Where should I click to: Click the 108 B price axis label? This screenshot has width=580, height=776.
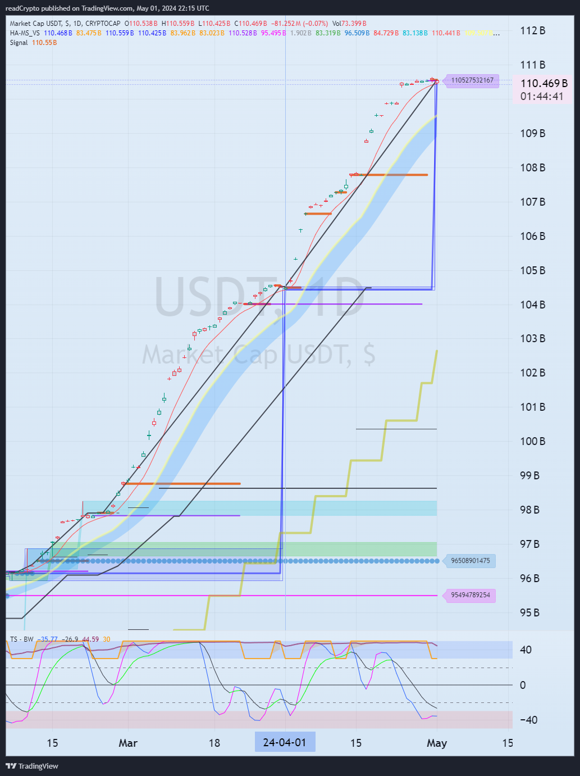533,167
